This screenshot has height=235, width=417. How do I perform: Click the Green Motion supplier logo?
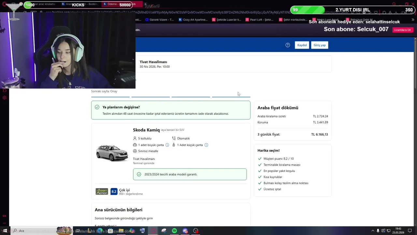tap(102, 192)
